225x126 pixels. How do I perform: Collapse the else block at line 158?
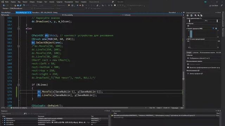19,29
